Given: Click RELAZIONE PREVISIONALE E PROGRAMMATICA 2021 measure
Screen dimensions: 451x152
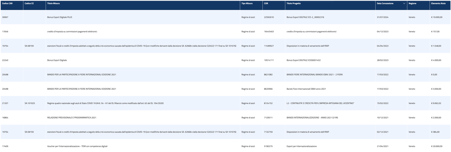Looking at the screenshot, I should pos(72,118).
